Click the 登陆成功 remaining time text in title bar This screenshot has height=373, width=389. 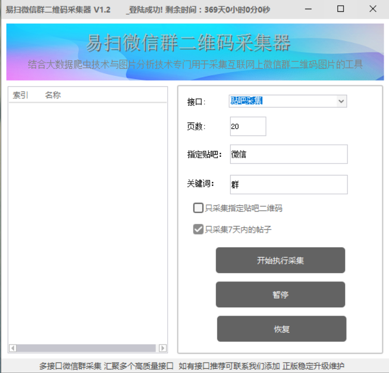tap(198, 10)
